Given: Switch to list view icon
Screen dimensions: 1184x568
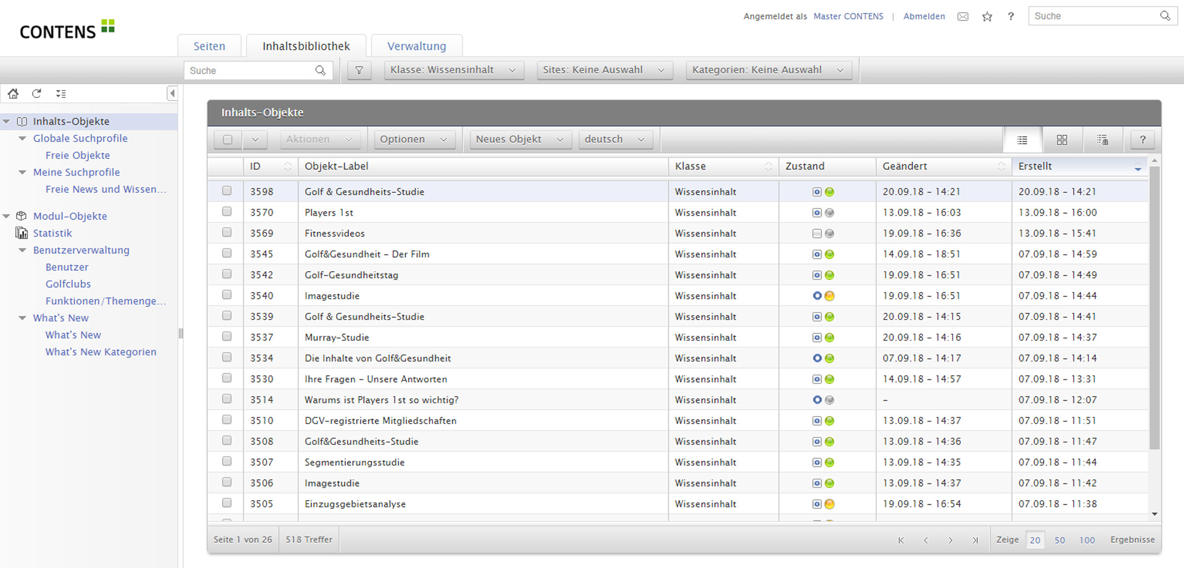Looking at the screenshot, I should pos(1022,140).
